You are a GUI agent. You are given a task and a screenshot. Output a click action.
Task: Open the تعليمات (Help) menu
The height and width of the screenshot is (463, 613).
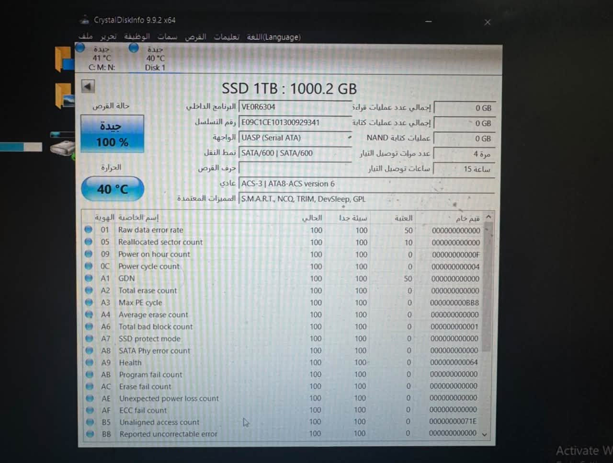pos(227,36)
